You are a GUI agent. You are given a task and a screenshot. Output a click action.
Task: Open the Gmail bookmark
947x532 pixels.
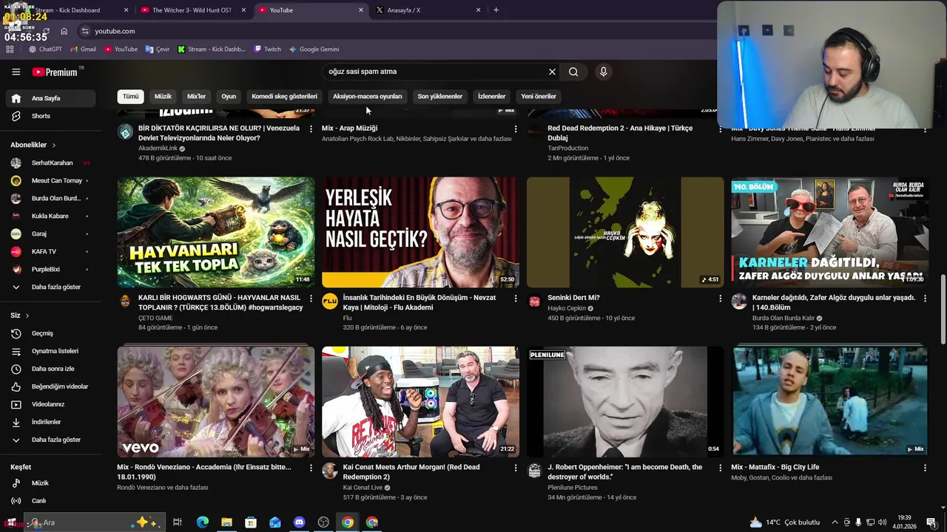coord(83,50)
